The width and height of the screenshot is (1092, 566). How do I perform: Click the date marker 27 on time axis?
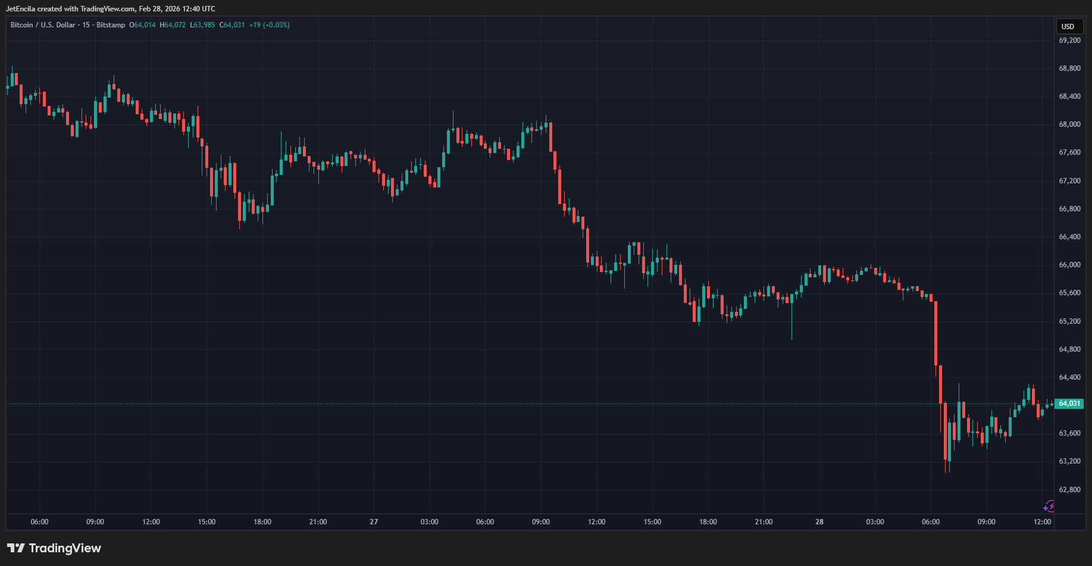[x=374, y=522]
